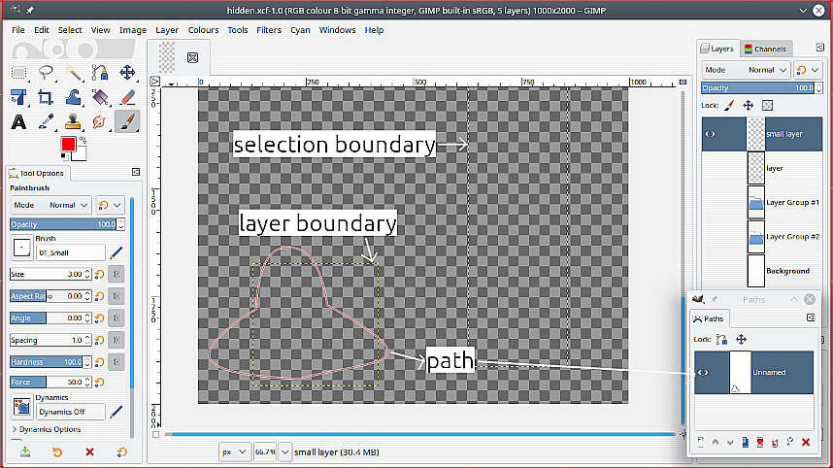Open paintbrush Mode Normal dropdown

point(51,205)
